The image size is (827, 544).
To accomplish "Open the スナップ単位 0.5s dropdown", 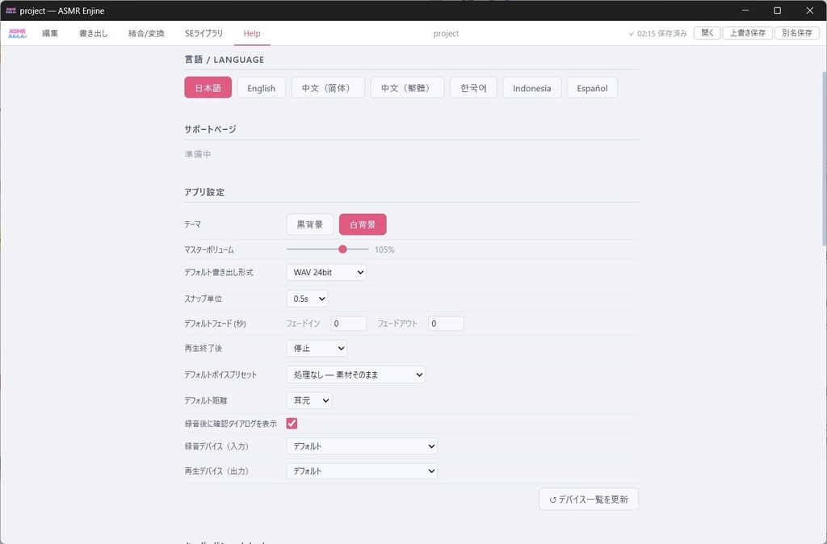I will [307, 299].
